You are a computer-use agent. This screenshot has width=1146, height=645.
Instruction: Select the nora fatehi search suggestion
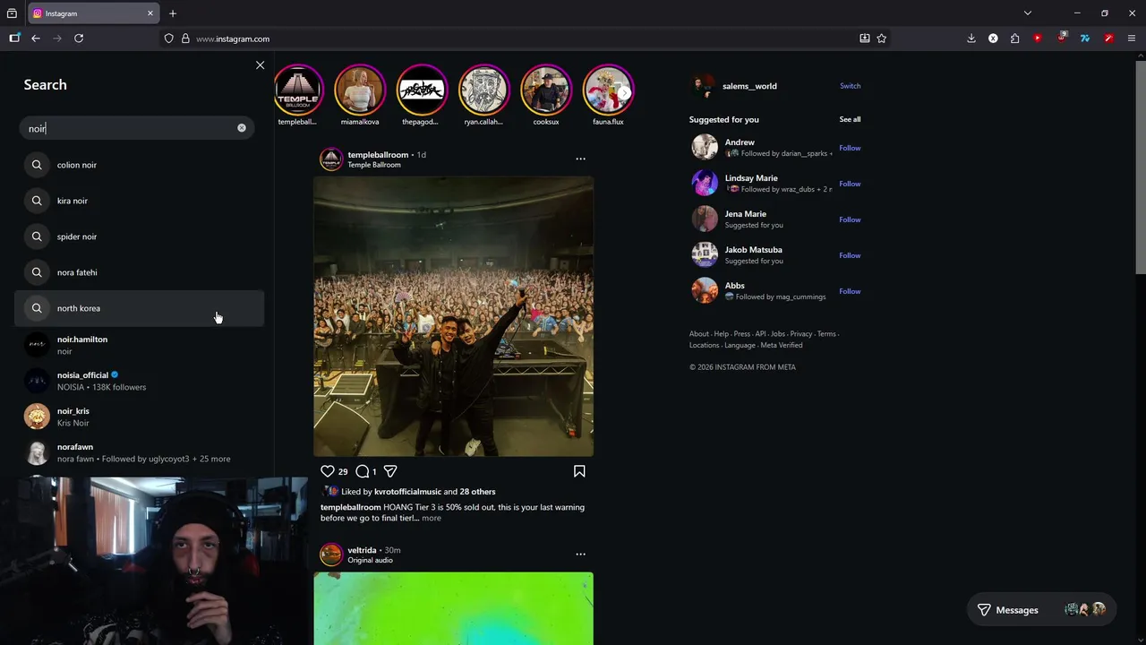(139, 272)
